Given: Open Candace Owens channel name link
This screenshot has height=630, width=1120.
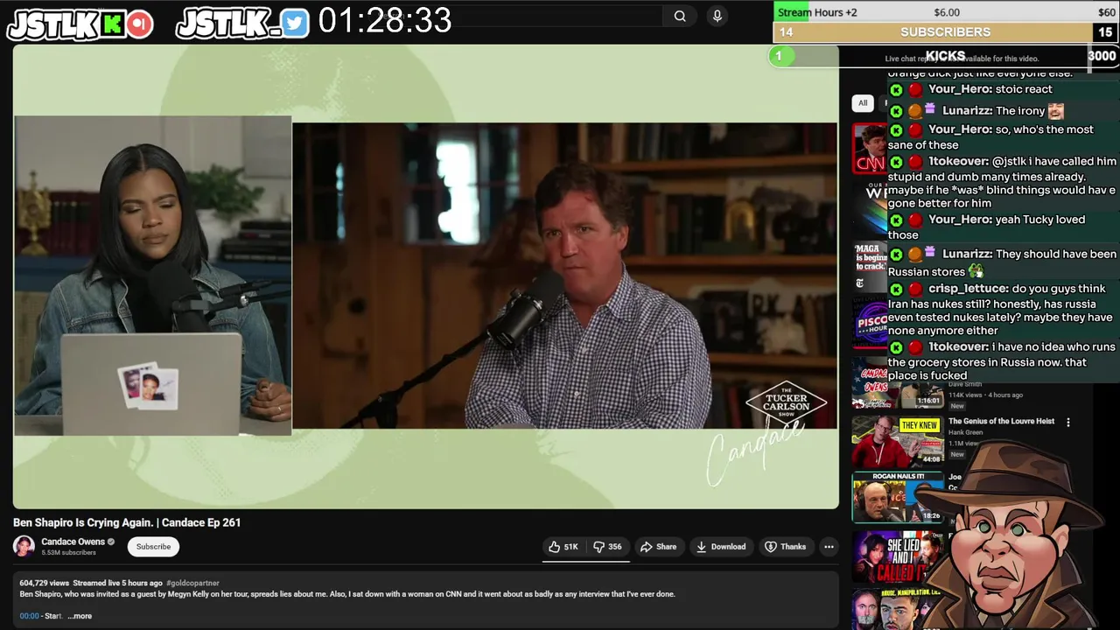Looking at the screenshot, I should click(73, 542).
